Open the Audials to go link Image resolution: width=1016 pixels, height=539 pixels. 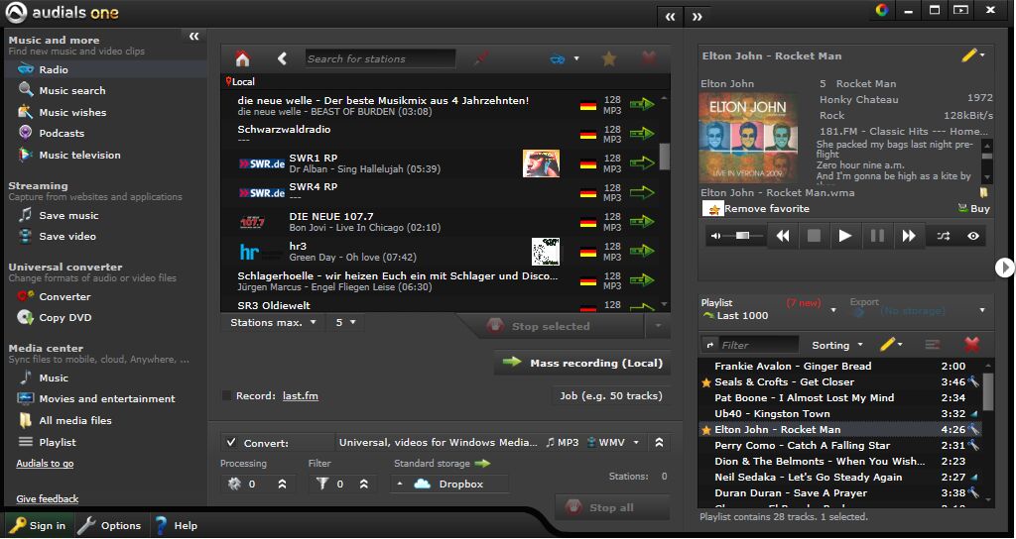click(x=45, y=464)
